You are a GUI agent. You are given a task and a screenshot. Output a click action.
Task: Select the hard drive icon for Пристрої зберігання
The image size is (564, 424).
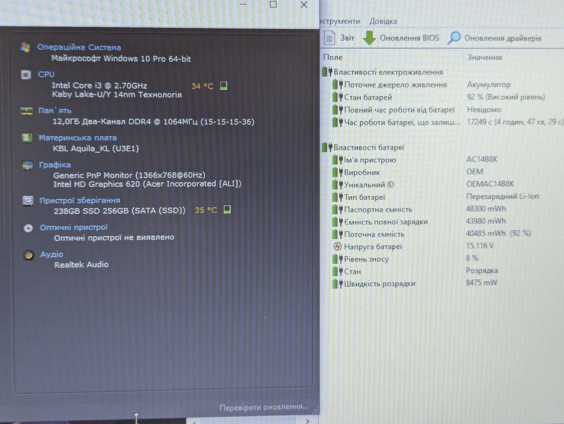coord(28,201)
